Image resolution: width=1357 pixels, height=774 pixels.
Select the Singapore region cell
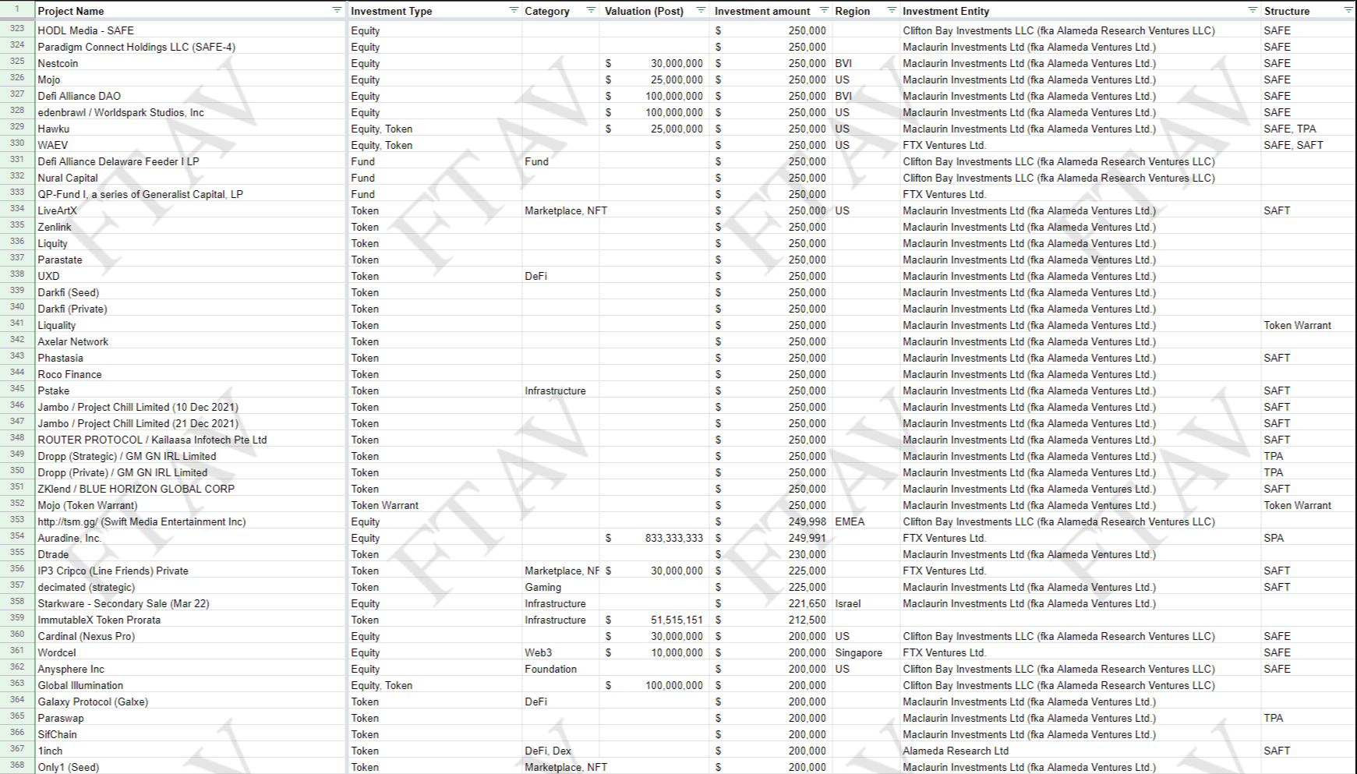tap(858, 653)
